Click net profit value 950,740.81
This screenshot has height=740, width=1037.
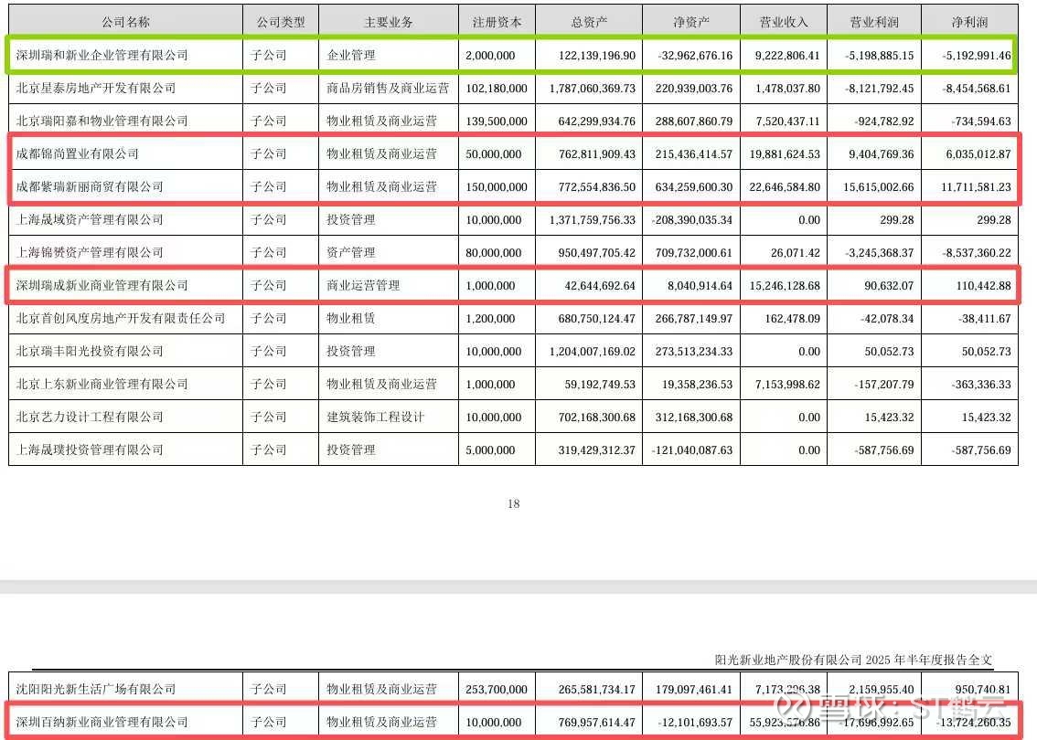click(x=983, y=690)
